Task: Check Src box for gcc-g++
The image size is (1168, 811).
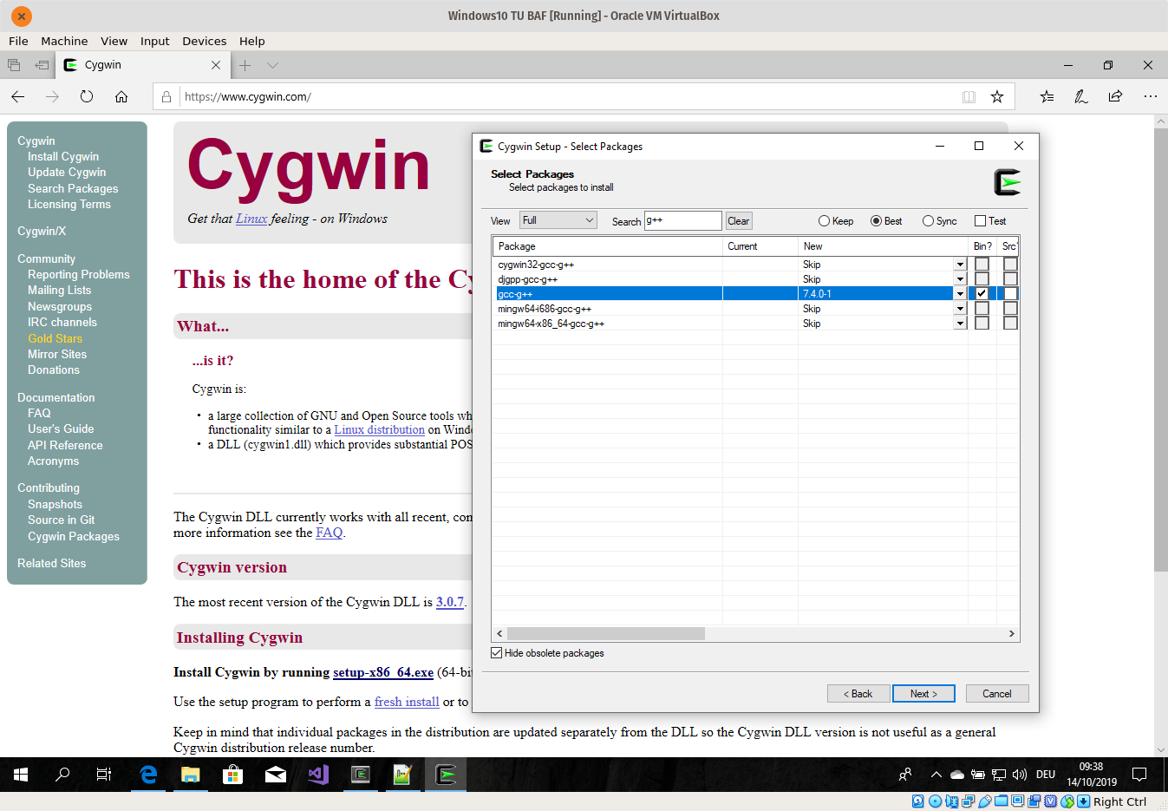Action: (x=1010, y=294)
